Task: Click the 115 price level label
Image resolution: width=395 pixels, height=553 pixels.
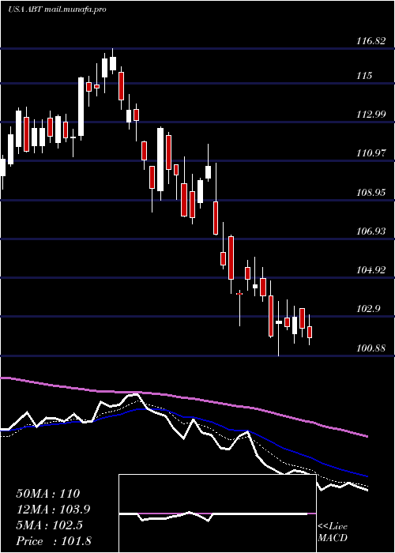Action: [x=364, y=76]
